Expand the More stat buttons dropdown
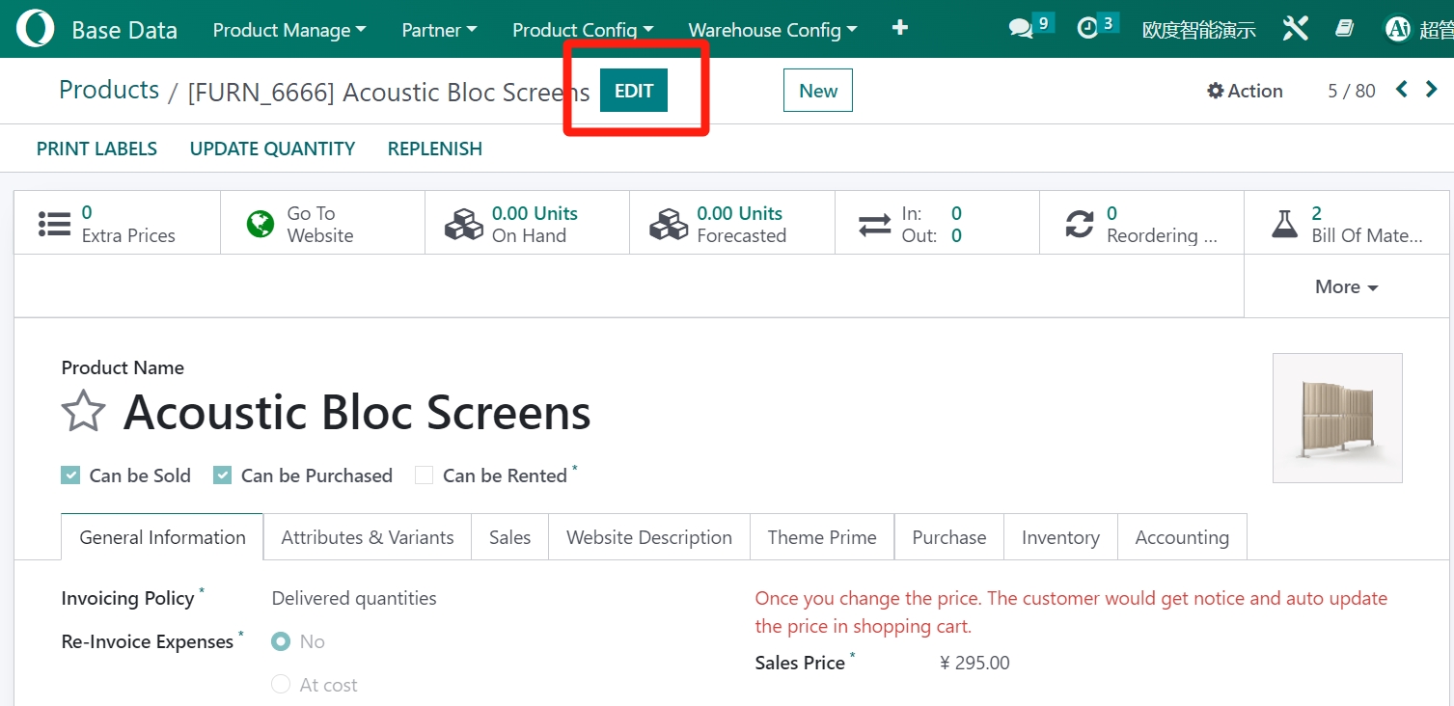Image resolution: width=1454 pixels, height=706 pixels. (x=1346, y=286)
